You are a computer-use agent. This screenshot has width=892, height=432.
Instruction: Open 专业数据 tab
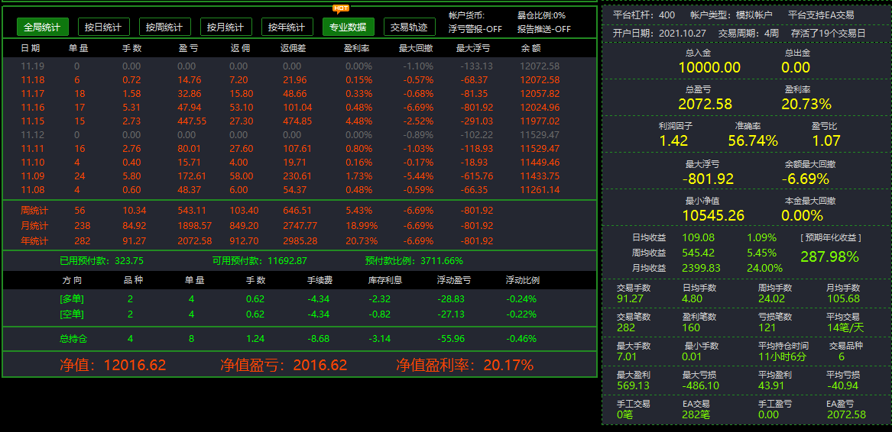click(x=348, y=27)
